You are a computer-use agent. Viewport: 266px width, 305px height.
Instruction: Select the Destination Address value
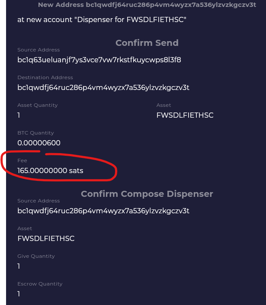[x=103, y=87]
